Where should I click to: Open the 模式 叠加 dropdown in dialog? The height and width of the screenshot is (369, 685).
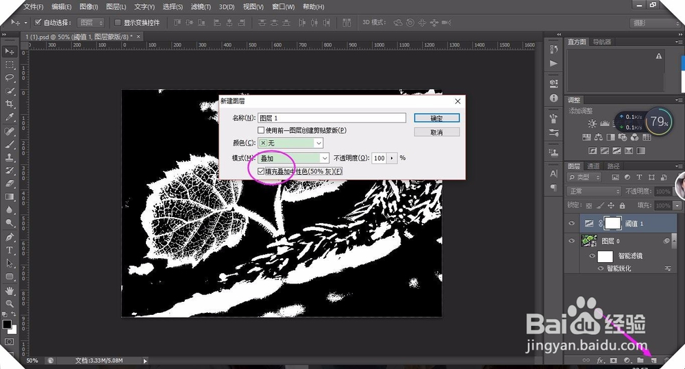293,158
